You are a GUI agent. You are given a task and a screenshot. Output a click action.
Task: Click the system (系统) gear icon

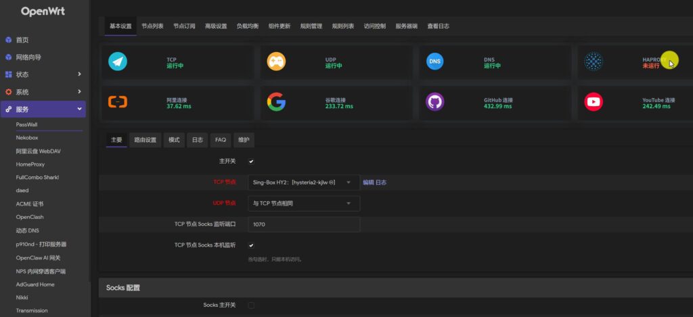(x=8, y=92)
